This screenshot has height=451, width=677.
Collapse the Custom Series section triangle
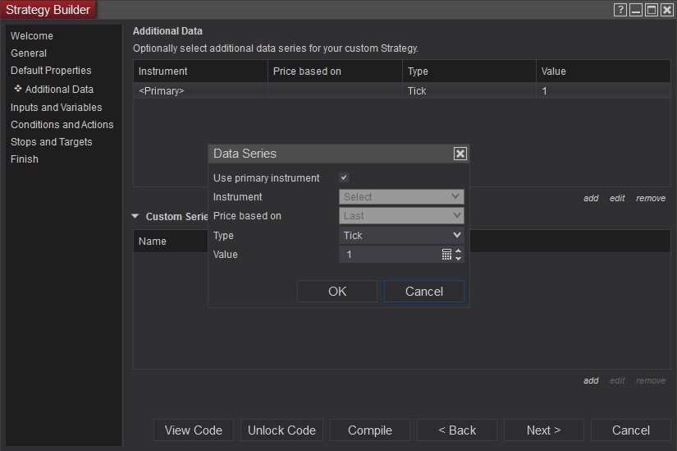click(x=135, y=217)
